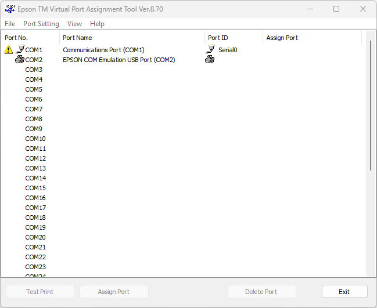Sort by the Port No. column header

(x=30, y=38)
